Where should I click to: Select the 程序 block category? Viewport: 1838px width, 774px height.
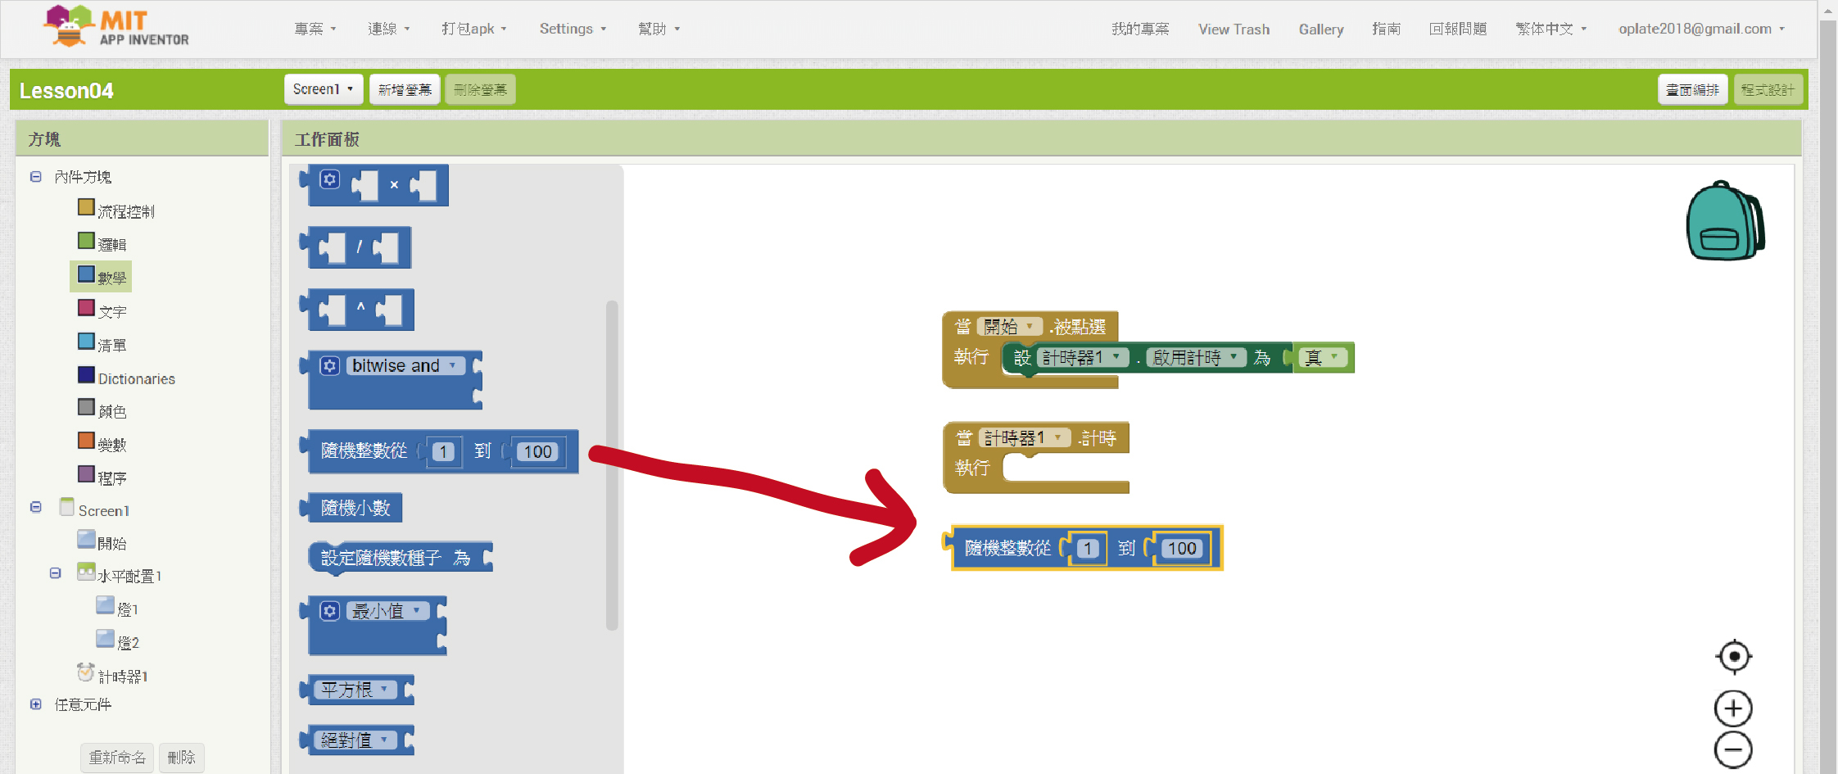102,478
